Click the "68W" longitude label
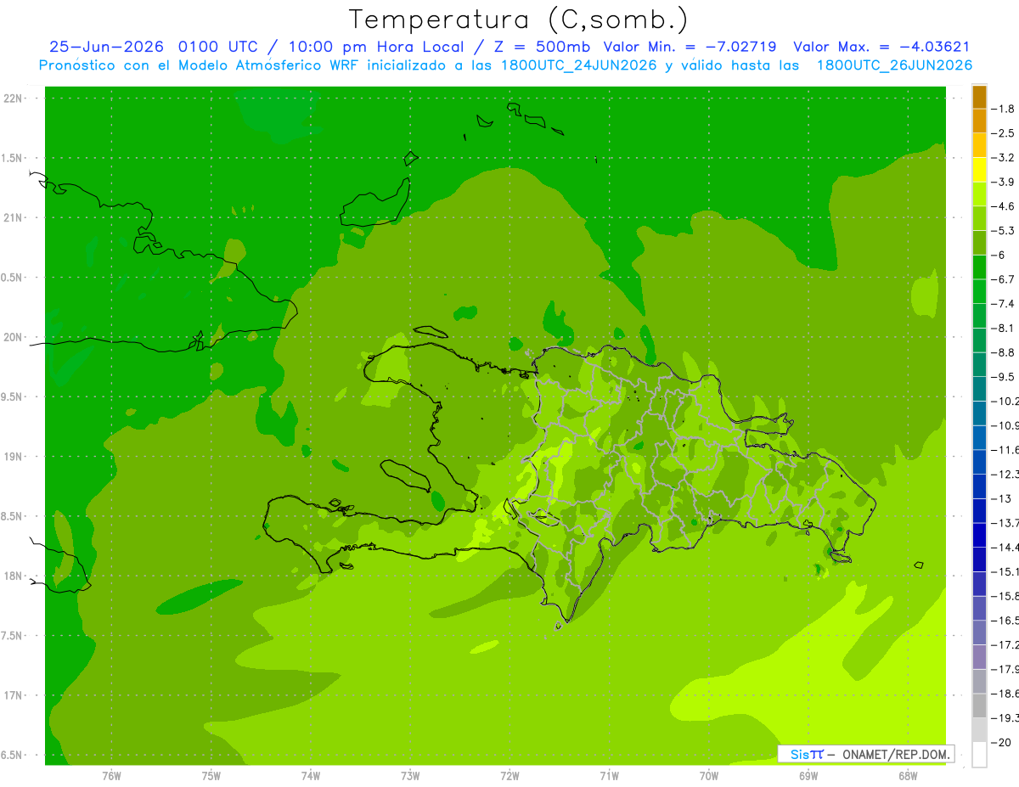 pos(908,775)
